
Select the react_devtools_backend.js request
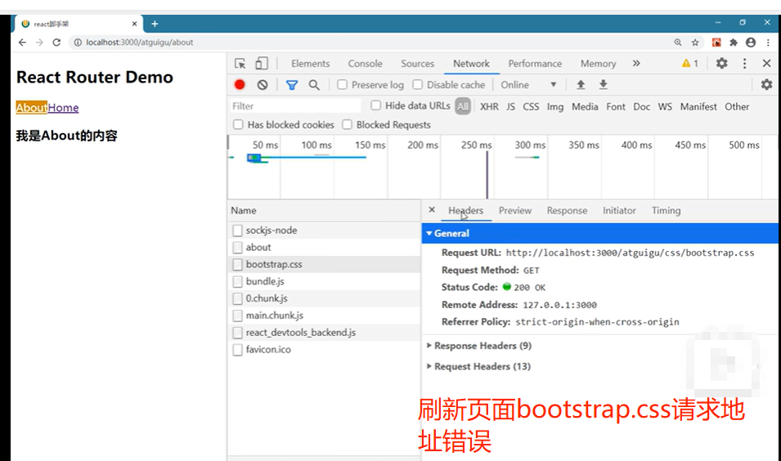[x=324, y=332]
